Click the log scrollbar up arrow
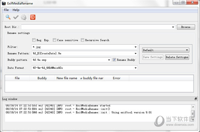This screenshot has height=132, width=200. (x=193, y=107)
